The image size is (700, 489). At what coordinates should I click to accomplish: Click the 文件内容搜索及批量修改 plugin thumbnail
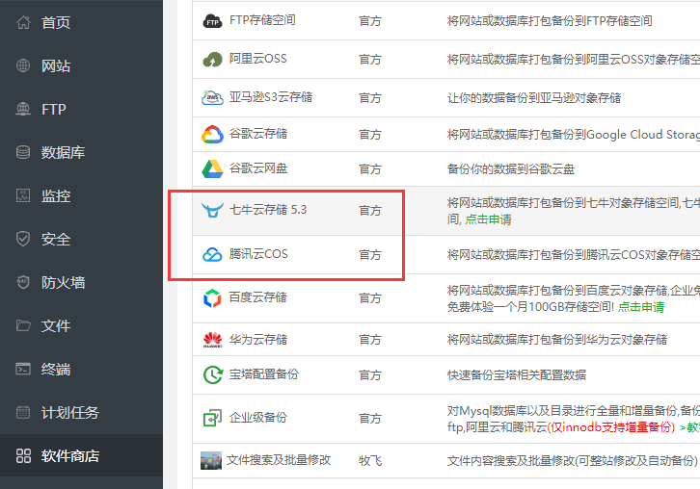(211, 461)
